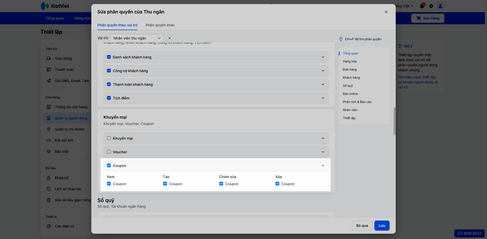Viewport: 487px width, 239px height.
Task: Enable the Voucher permission checkbox
Action: click(x=109, y=152)
